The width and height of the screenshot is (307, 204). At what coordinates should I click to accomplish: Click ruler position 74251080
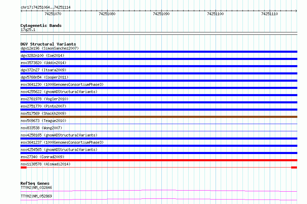tap(107, 14)
